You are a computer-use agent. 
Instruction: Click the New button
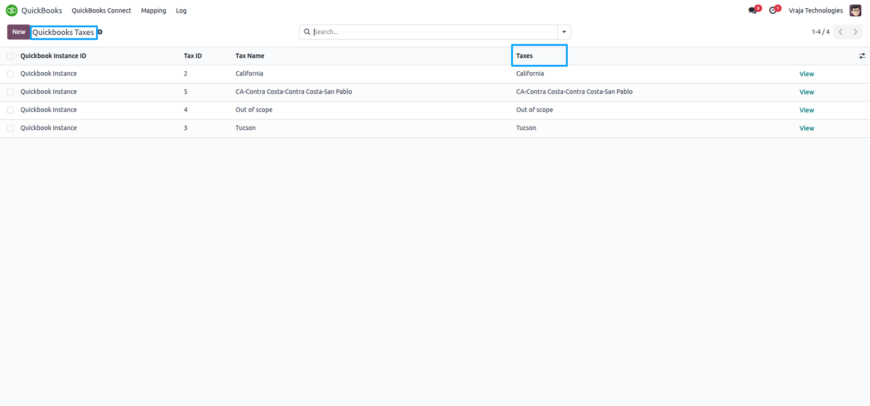18,32
